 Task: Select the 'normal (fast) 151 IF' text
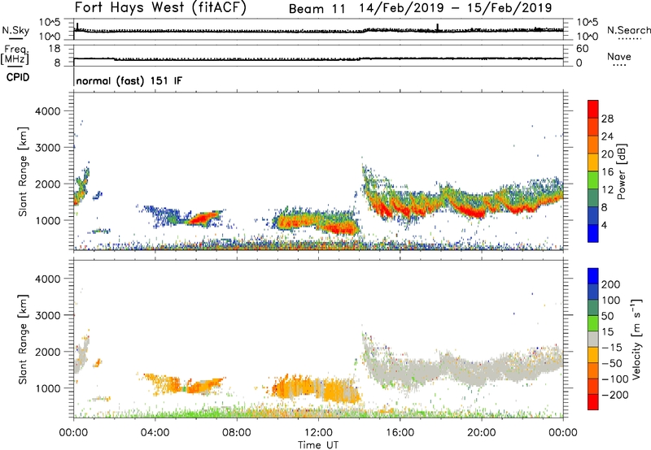point(129,80)
